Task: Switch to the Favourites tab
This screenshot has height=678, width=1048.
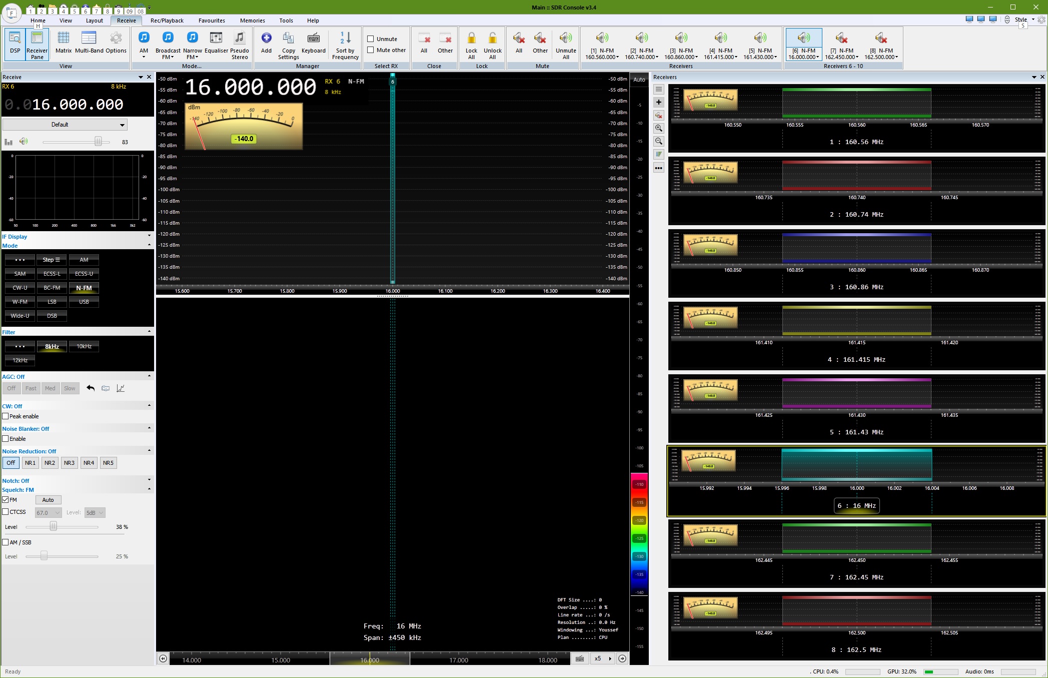Action: coord(212,21)
